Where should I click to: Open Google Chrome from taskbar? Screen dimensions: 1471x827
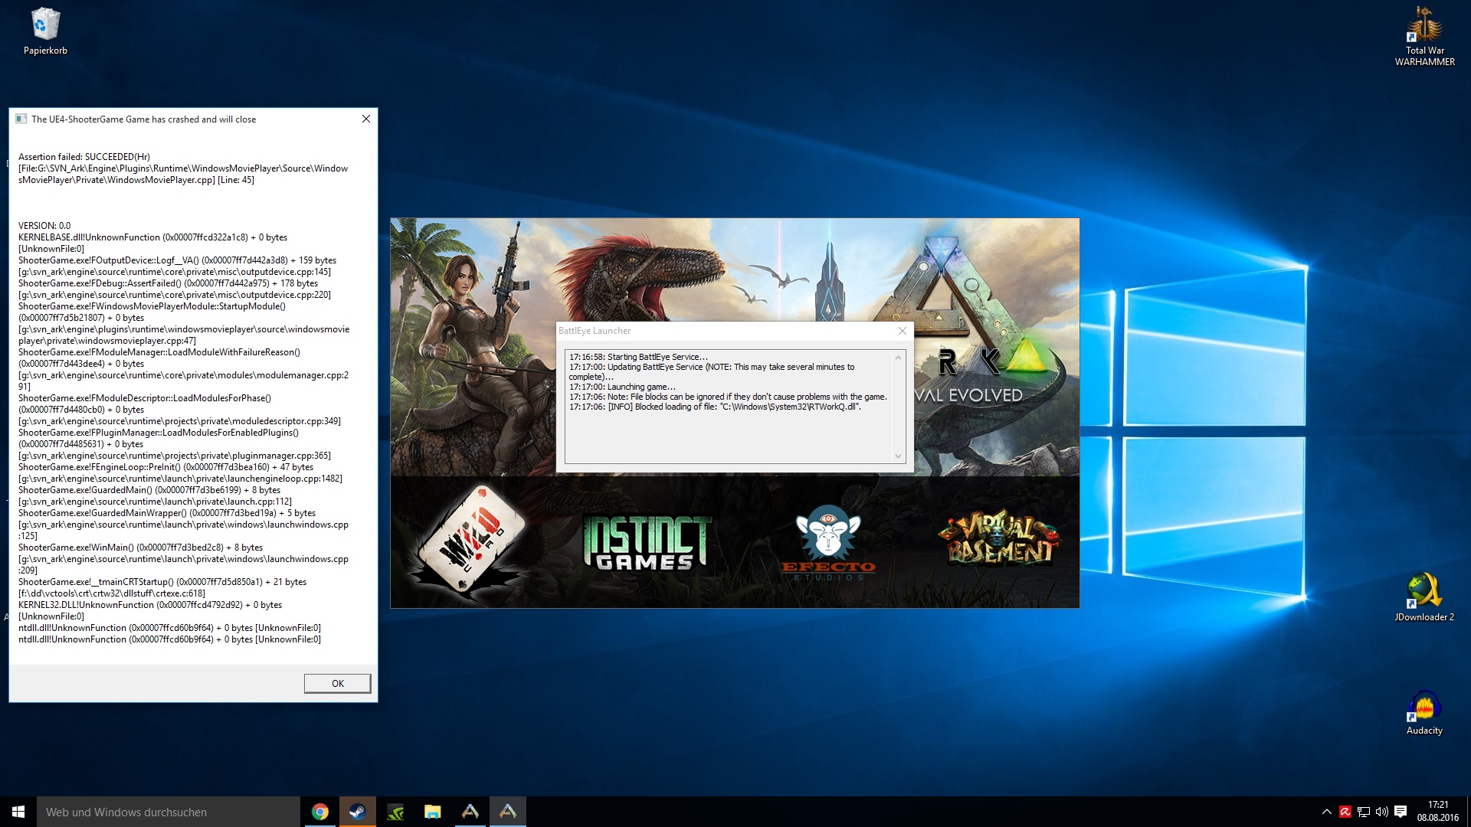click(320, 812)
